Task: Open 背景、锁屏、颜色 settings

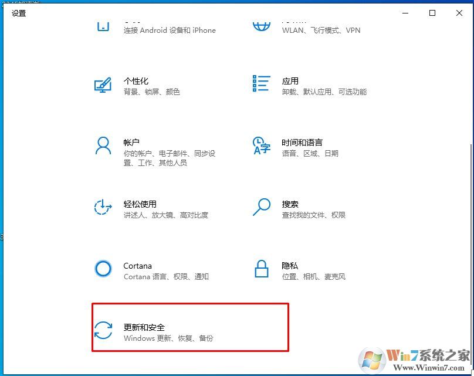Action: coord(151,92)
